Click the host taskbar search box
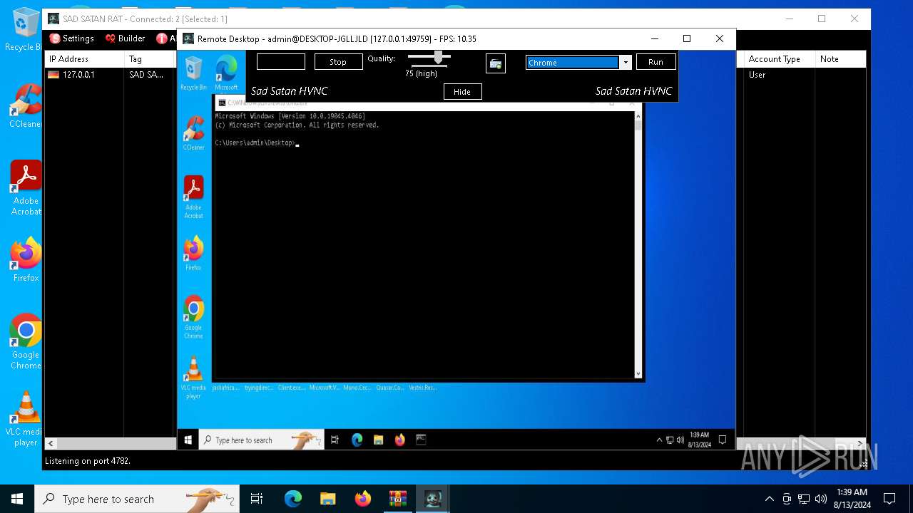 (137, 499)
